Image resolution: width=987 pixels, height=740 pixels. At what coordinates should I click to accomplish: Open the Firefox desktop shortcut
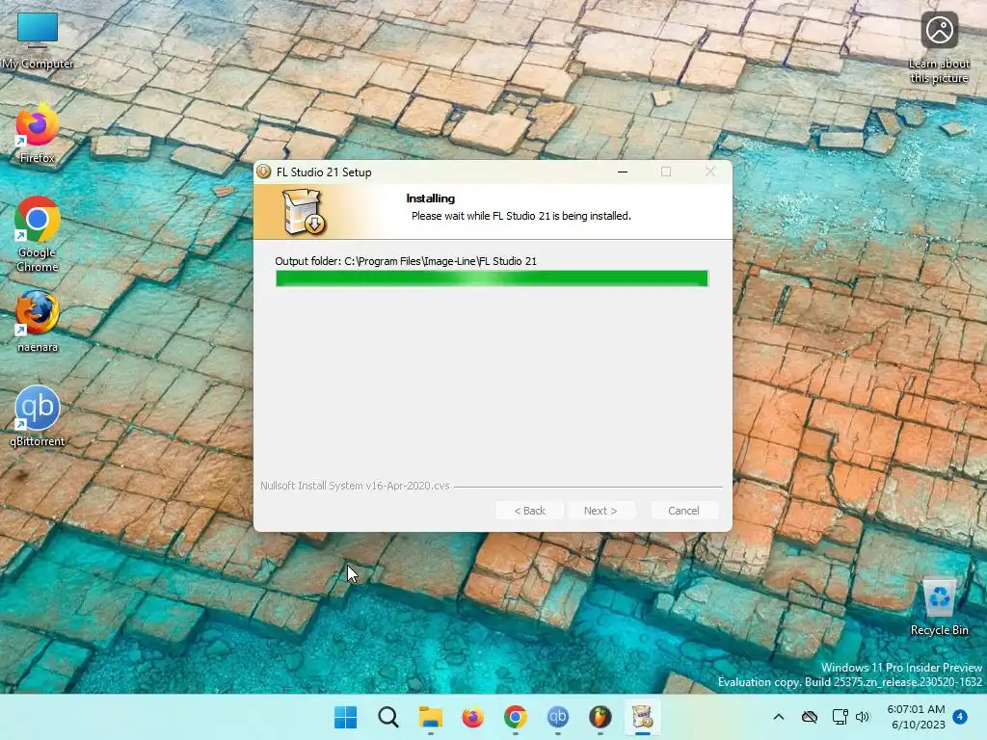pyautogui.click(x=38, y=133)
